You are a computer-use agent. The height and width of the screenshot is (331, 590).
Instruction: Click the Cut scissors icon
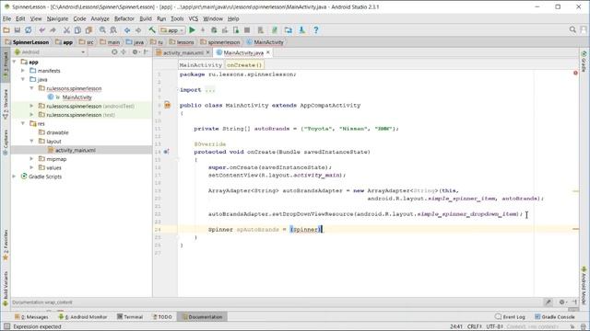(66, 30)
